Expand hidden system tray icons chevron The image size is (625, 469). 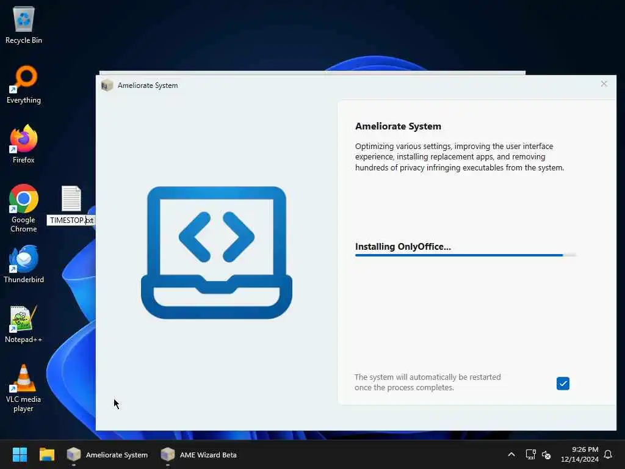click(511, 454)
